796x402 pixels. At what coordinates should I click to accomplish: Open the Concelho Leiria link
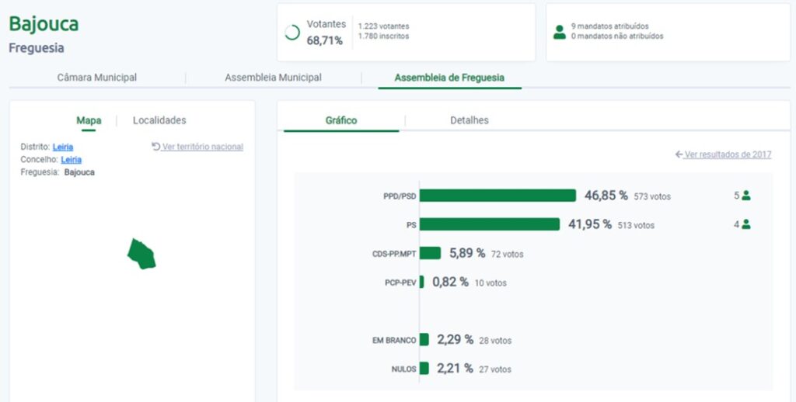[71, 159]
